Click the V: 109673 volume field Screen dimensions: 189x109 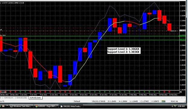pyautogui.click(x=155, y=101)
